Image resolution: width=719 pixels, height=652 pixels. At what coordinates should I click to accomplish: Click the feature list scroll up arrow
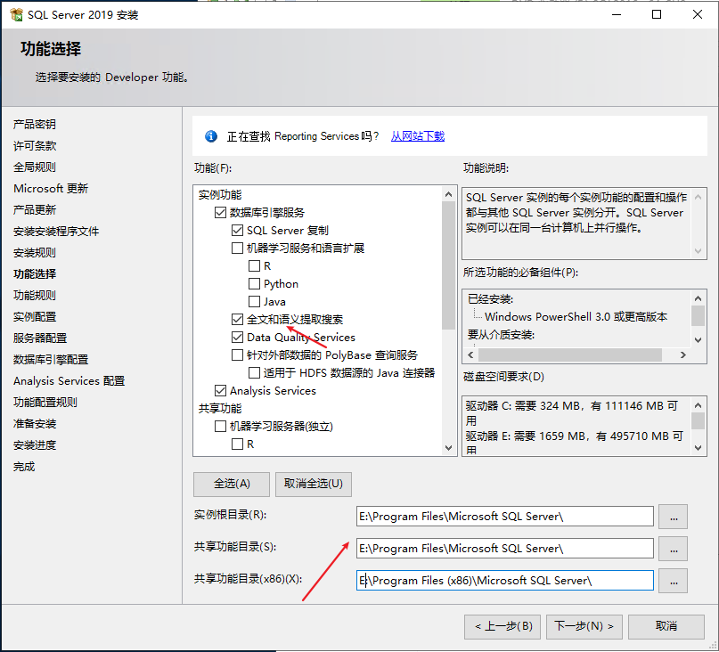(448, 194)
